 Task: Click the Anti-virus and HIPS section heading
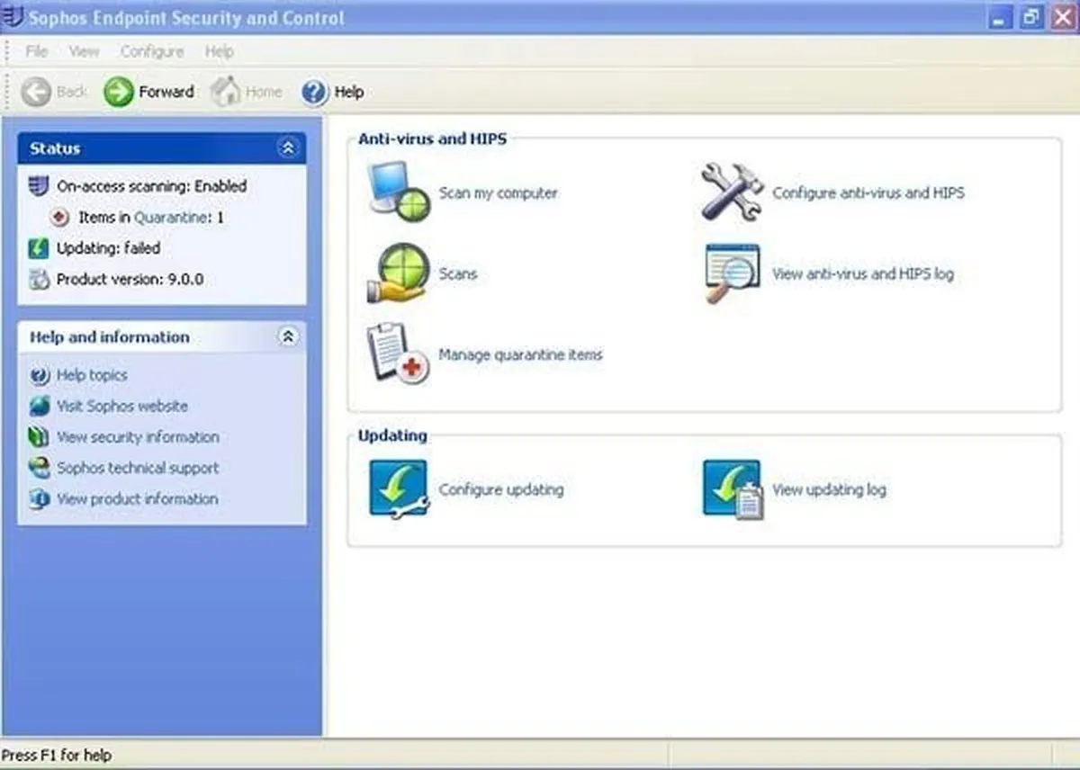point(432,139)
